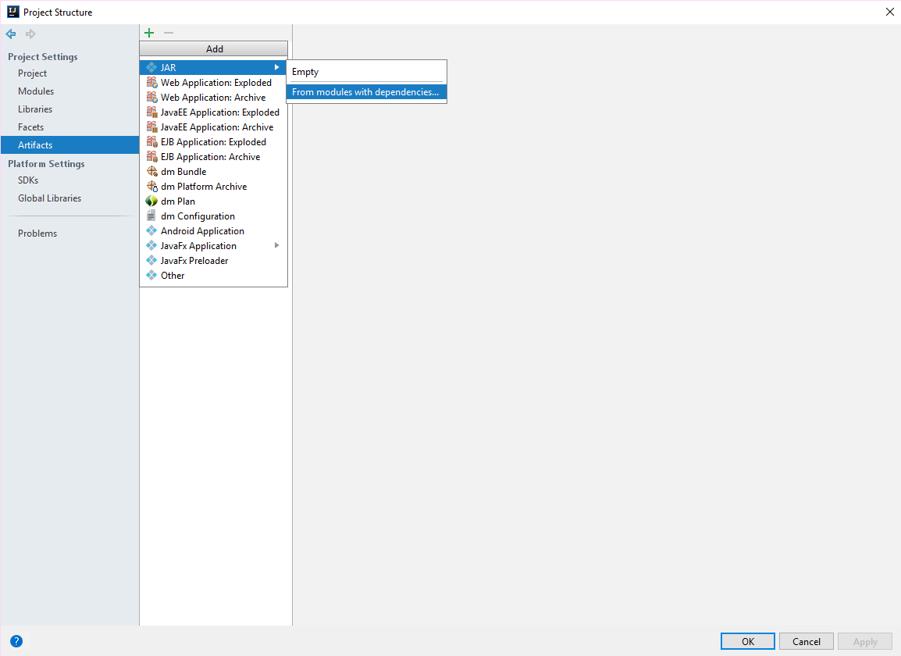
Task: Open Global Libraries settings
Action: point(69,198)
